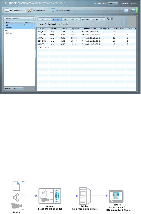141x214 pixels.
Task: Click the reload application circular arrow icon
Action: (108, 19)
